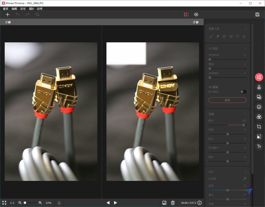The width and height of the screenshot is (265, 207).
Task: Open the color effects filters tool
Action: tap(259, 117)
